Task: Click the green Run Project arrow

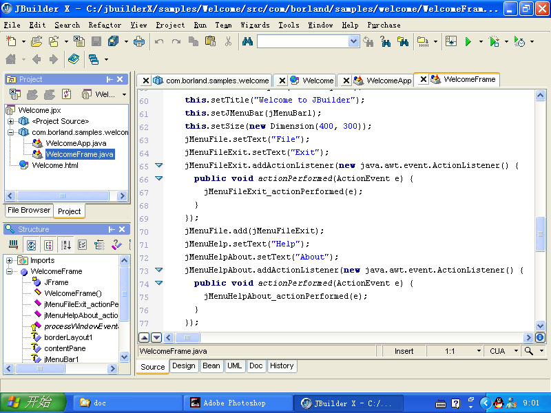Action: (468, 42)
